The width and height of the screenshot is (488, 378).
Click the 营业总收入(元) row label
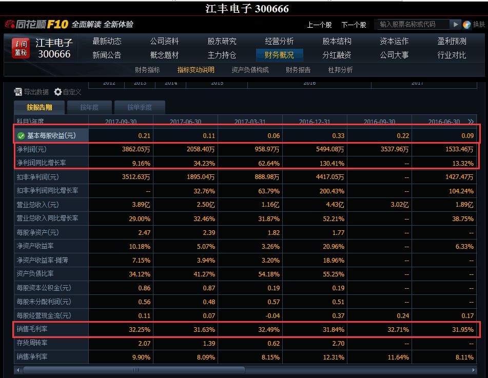(37, 205)
